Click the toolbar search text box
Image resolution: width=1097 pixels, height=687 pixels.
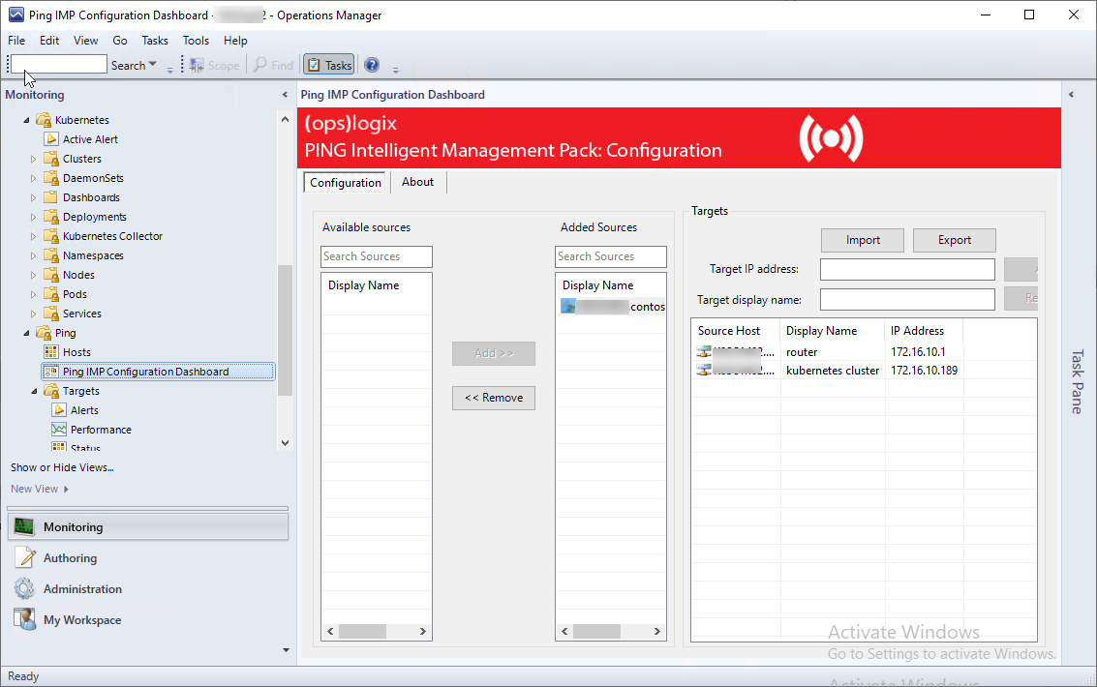coord(59,64)
